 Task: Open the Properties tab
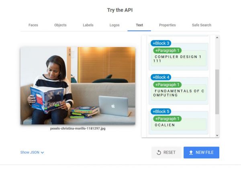pyautogui.click(x=167, y=25)
